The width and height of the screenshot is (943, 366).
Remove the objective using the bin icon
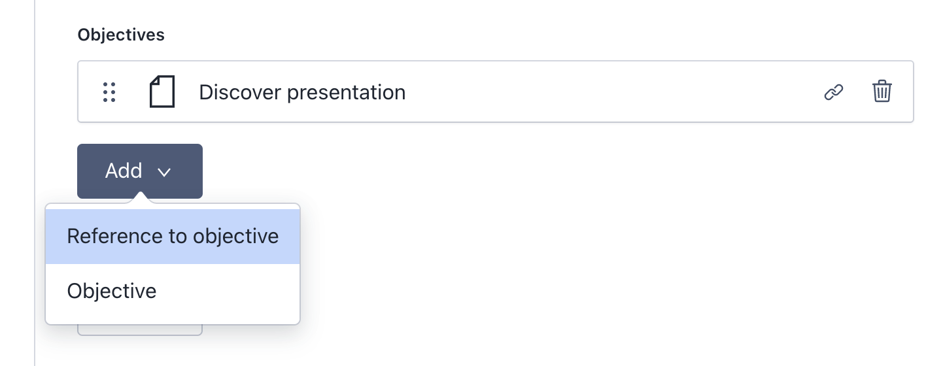(x=882, y=91)
